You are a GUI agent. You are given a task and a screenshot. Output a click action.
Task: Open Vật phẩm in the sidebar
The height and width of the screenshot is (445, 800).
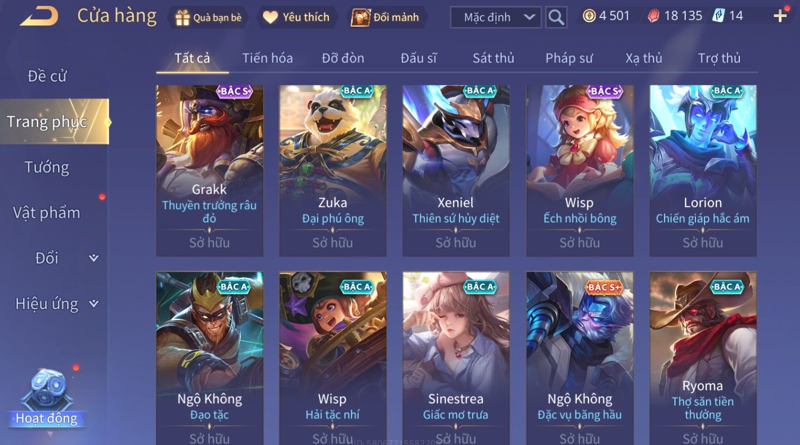pos(47,213)
